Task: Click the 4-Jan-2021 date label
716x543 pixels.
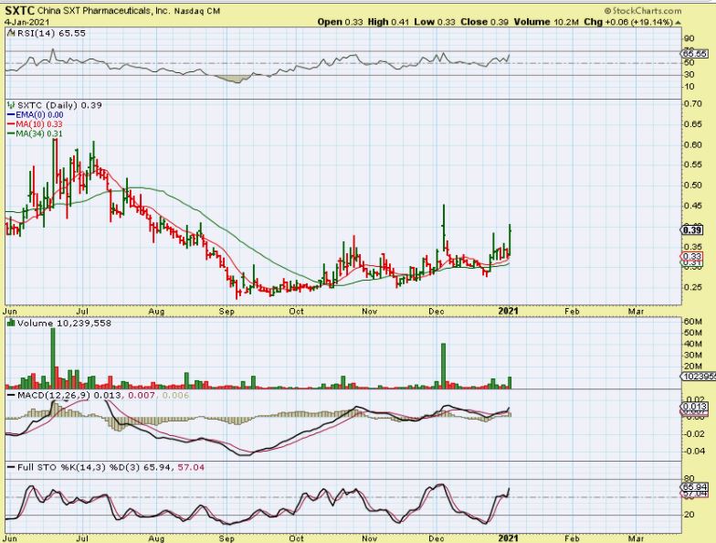Action: tap(26, 22)
